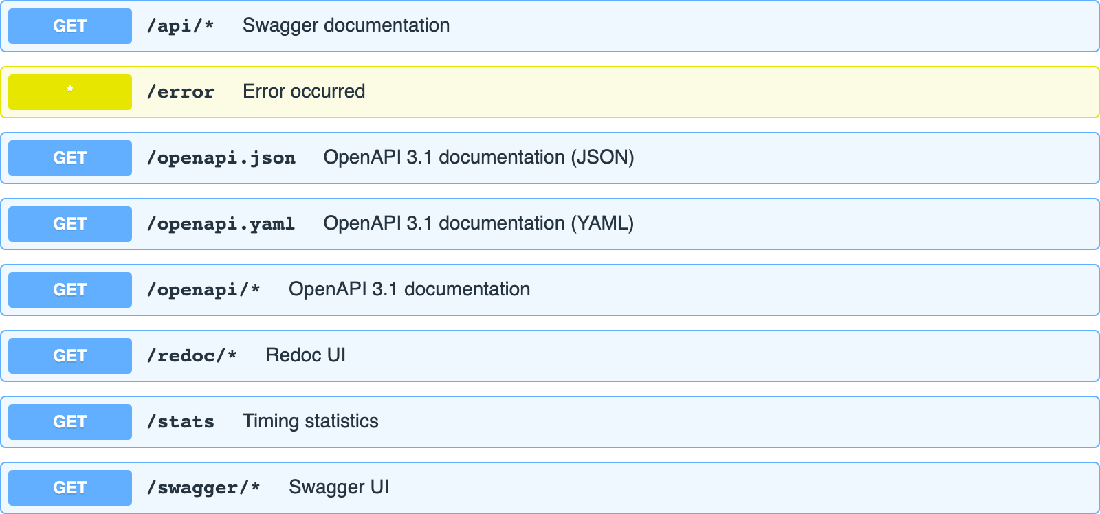Expand the /openapi.yaml endpoint path
The height and width of the screenshot is (514, 1100).
click(x=221, y=224)
